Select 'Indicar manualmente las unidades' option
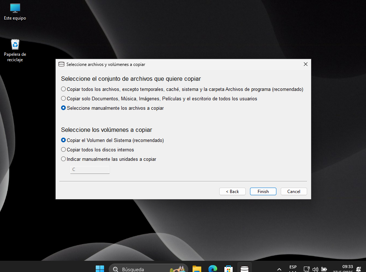Screen dimensions: 366x272 pyautogui.click(x=64, y=159)
